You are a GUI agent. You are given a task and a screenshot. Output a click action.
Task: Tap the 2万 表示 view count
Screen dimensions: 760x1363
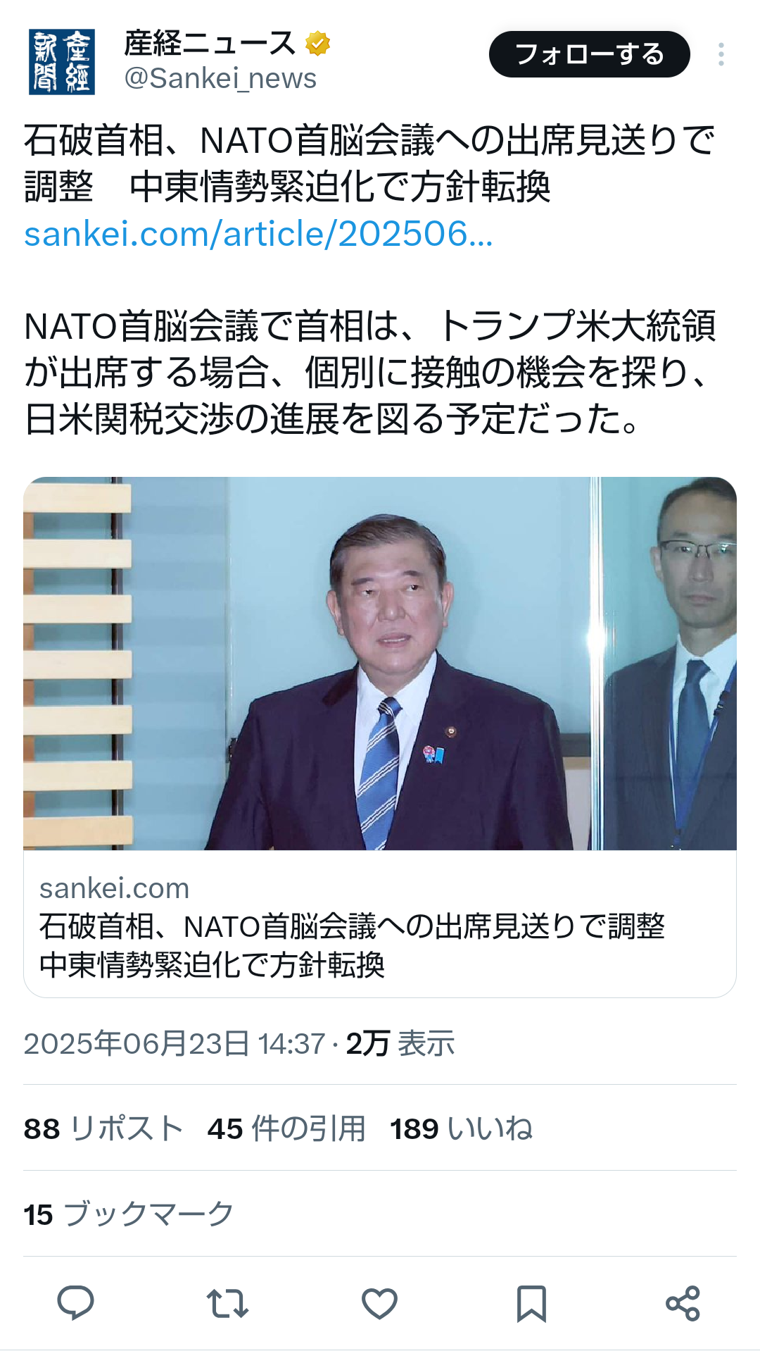click(x=400, y=1043)
